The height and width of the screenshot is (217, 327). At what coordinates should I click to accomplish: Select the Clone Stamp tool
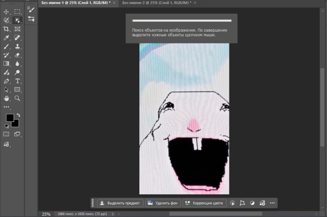(x=17, y=46)
